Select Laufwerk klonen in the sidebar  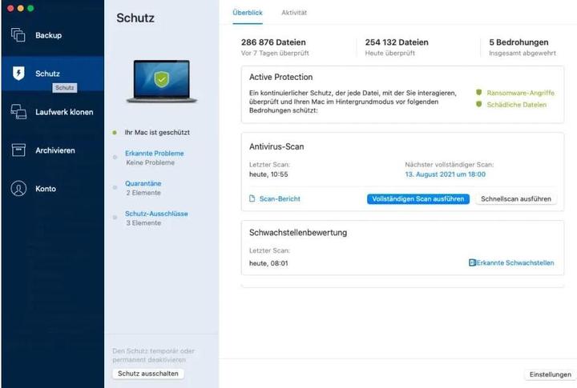click(64, 112)
